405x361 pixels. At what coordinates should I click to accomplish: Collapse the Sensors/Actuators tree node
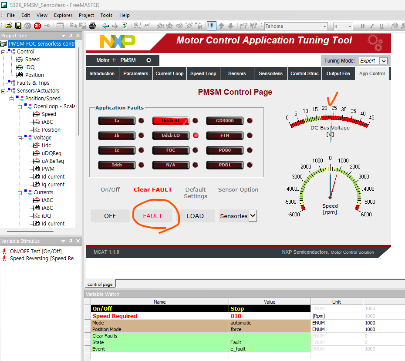tap(3, 91)
